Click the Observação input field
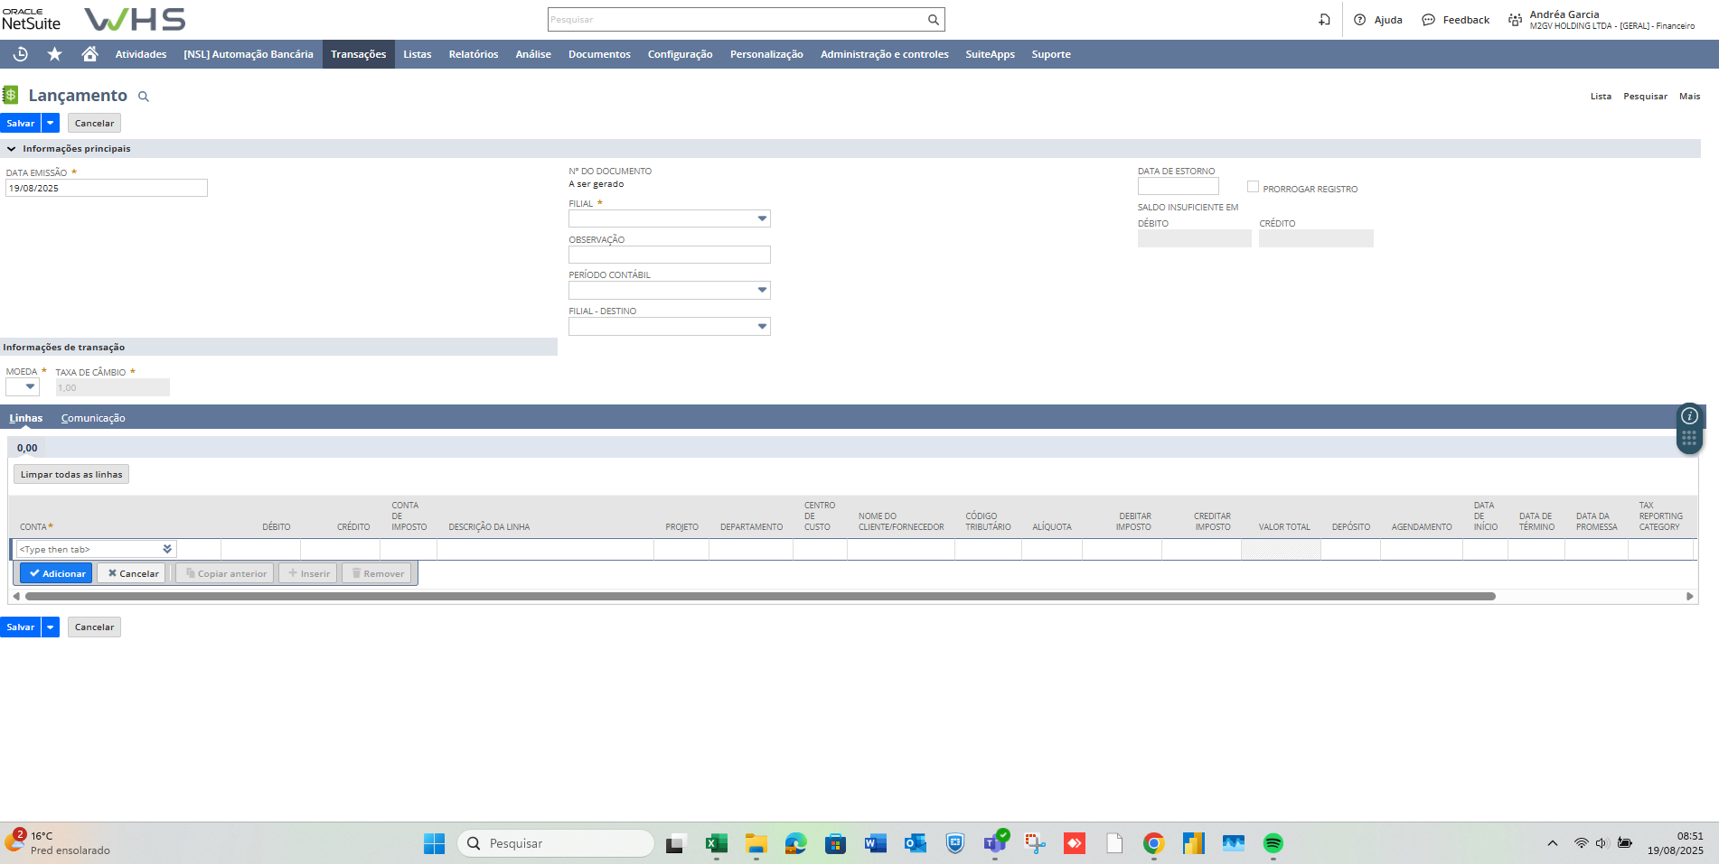This screenshot has width=1719, height=864. point(669,255)
